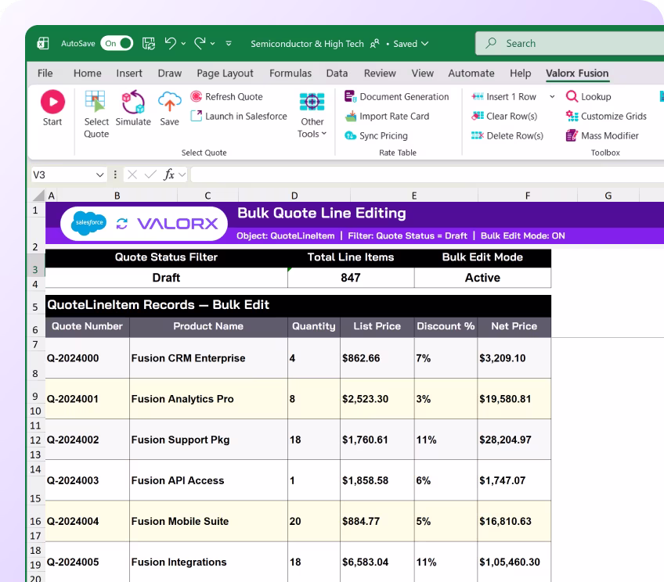This screenshot has width=664, height=582.
Task: Click Insert 1 Row
Action: tap(504, 96)
